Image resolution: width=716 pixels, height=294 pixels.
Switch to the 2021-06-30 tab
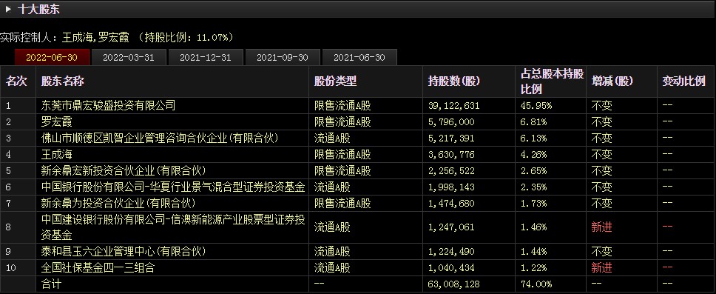pos(359,57)
